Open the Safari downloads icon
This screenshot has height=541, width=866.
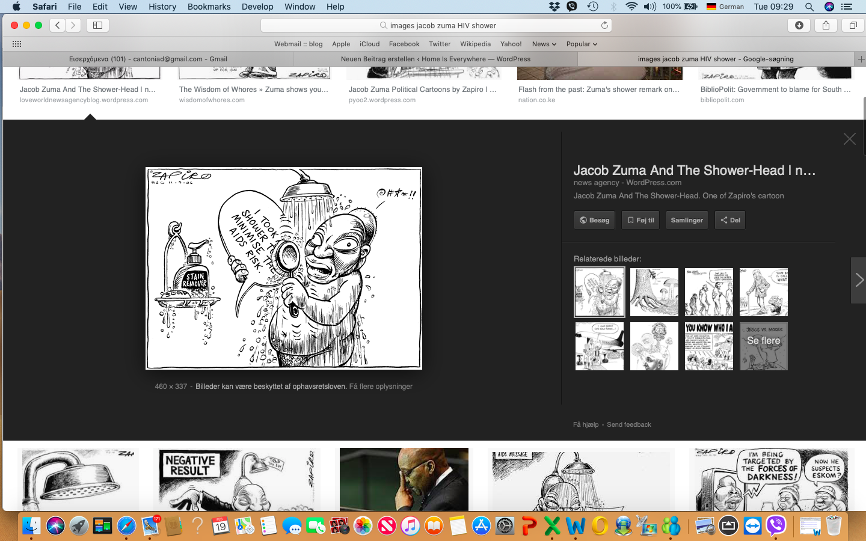click(799, 25)
